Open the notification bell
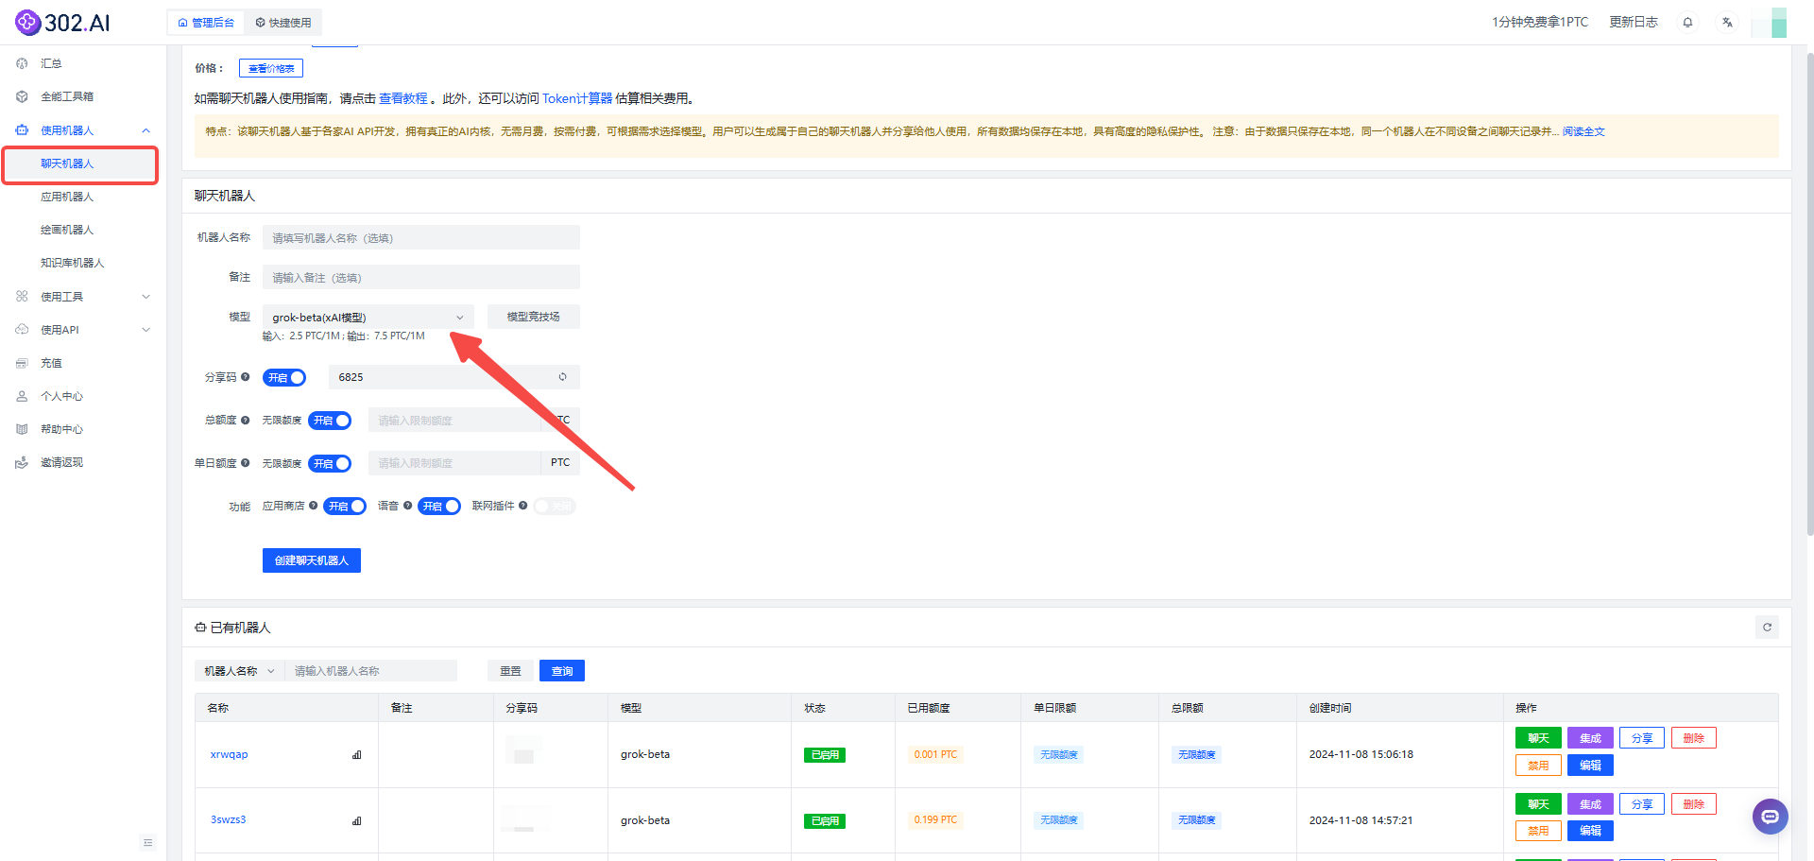1814x861 pixels. (1687, 22)
